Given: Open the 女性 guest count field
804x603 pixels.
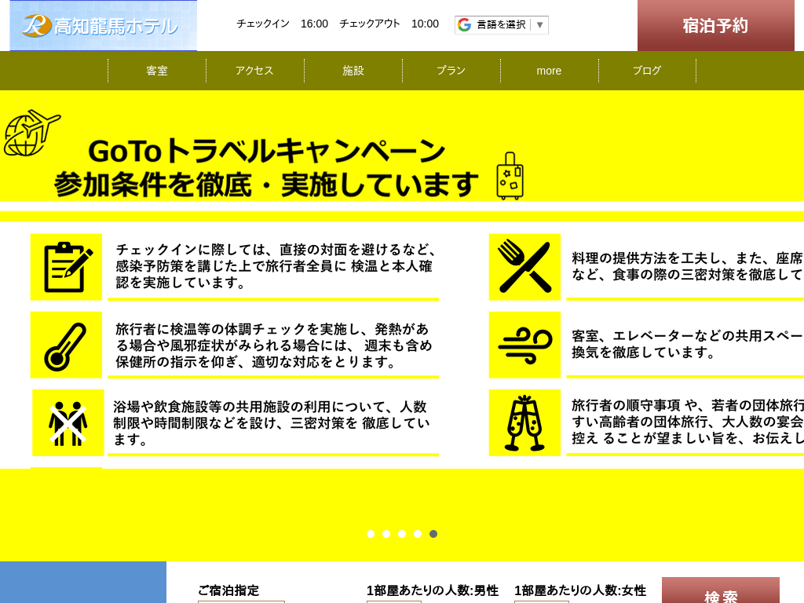Looking at the screenshot, I should tap(542, 601).
